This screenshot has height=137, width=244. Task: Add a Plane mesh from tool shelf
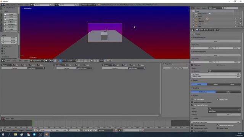(x=10, y=14)
